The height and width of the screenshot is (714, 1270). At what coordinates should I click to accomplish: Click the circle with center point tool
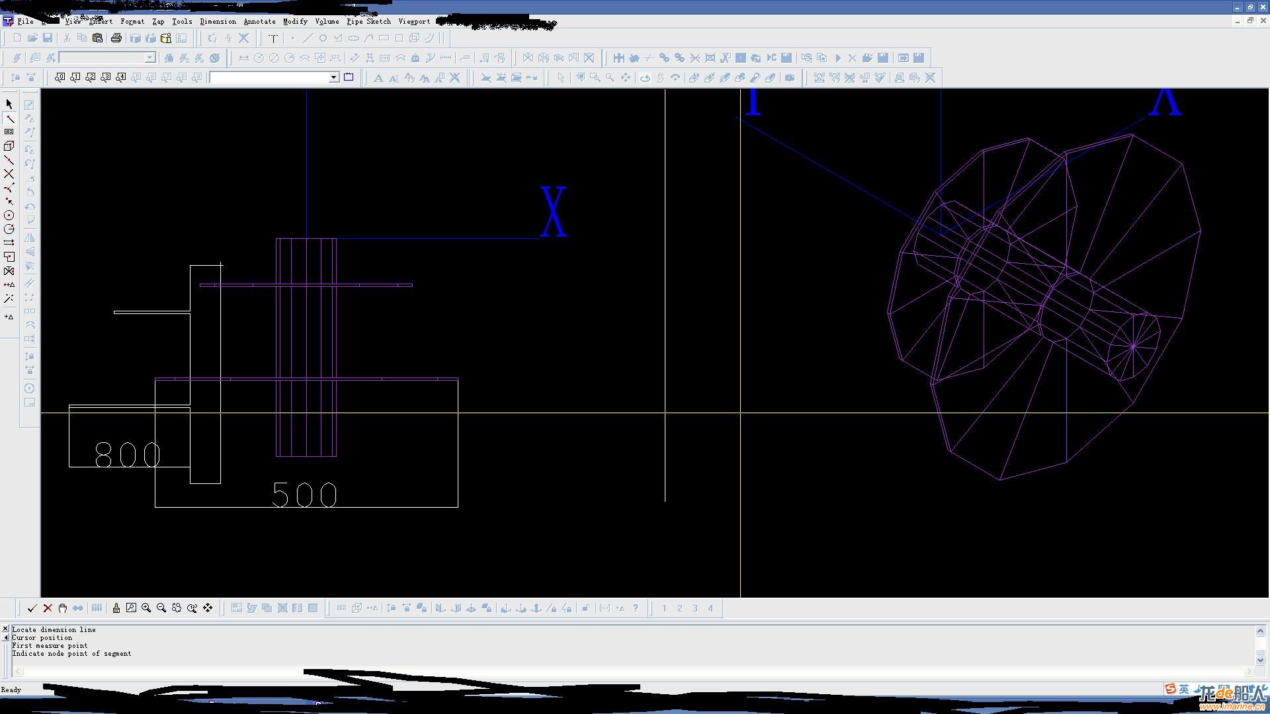(9, 216)
